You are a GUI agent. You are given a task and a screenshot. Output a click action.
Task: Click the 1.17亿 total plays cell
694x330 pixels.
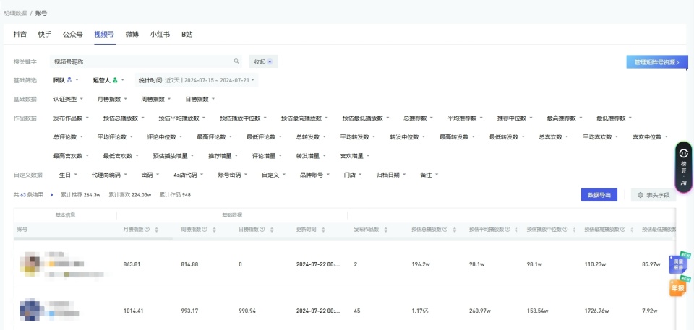[420, 311]
